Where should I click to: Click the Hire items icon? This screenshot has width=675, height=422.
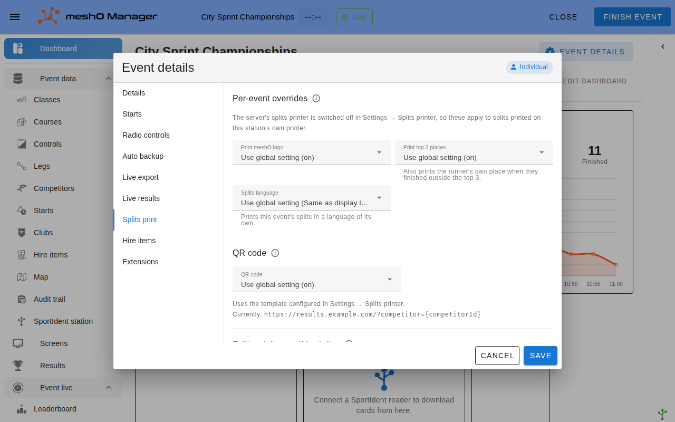click(22, 255)
